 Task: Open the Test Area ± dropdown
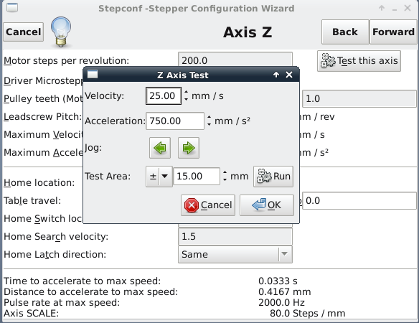click(x=159, y=177)
